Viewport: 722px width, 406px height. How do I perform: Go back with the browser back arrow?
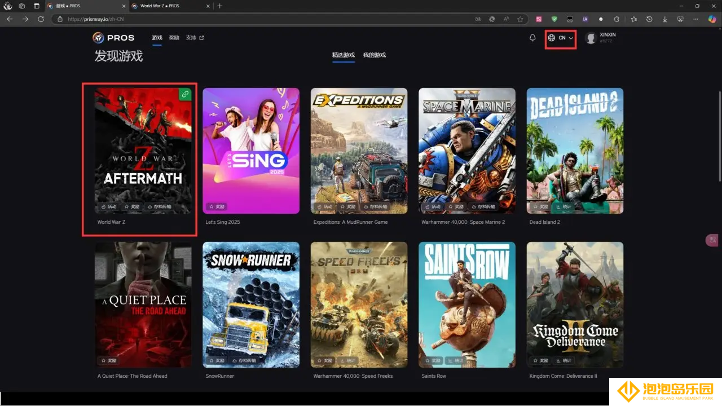click(10, 19)
